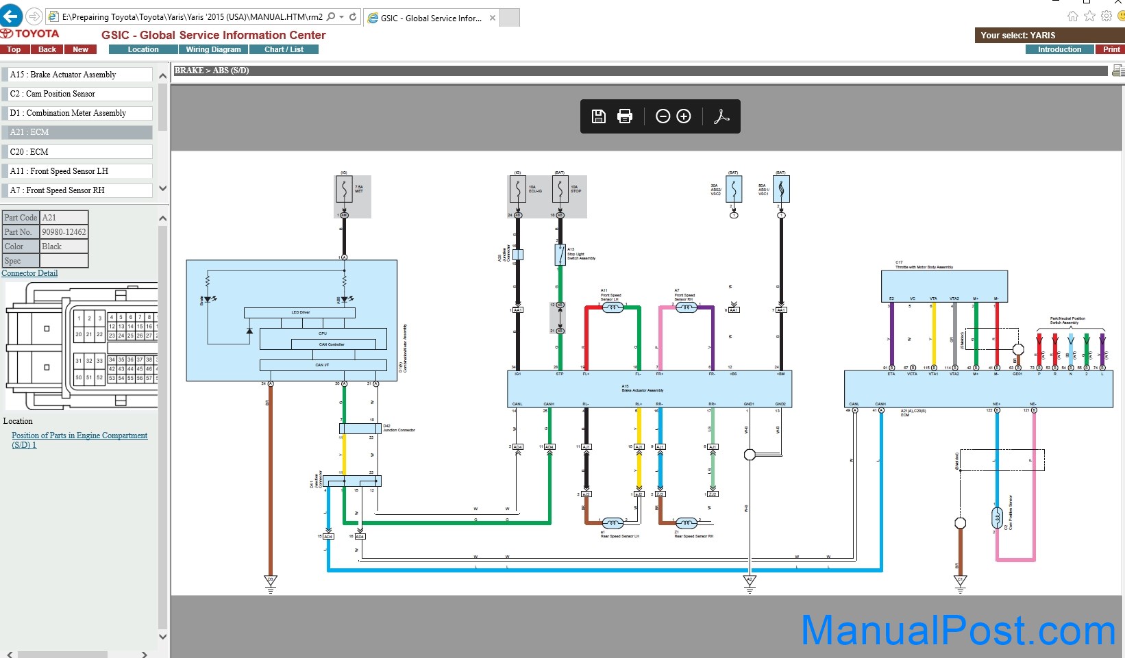This screenshot has width=1125, height=658.
Task: Click the zoom in plus icon
Action: coord(684,116)
